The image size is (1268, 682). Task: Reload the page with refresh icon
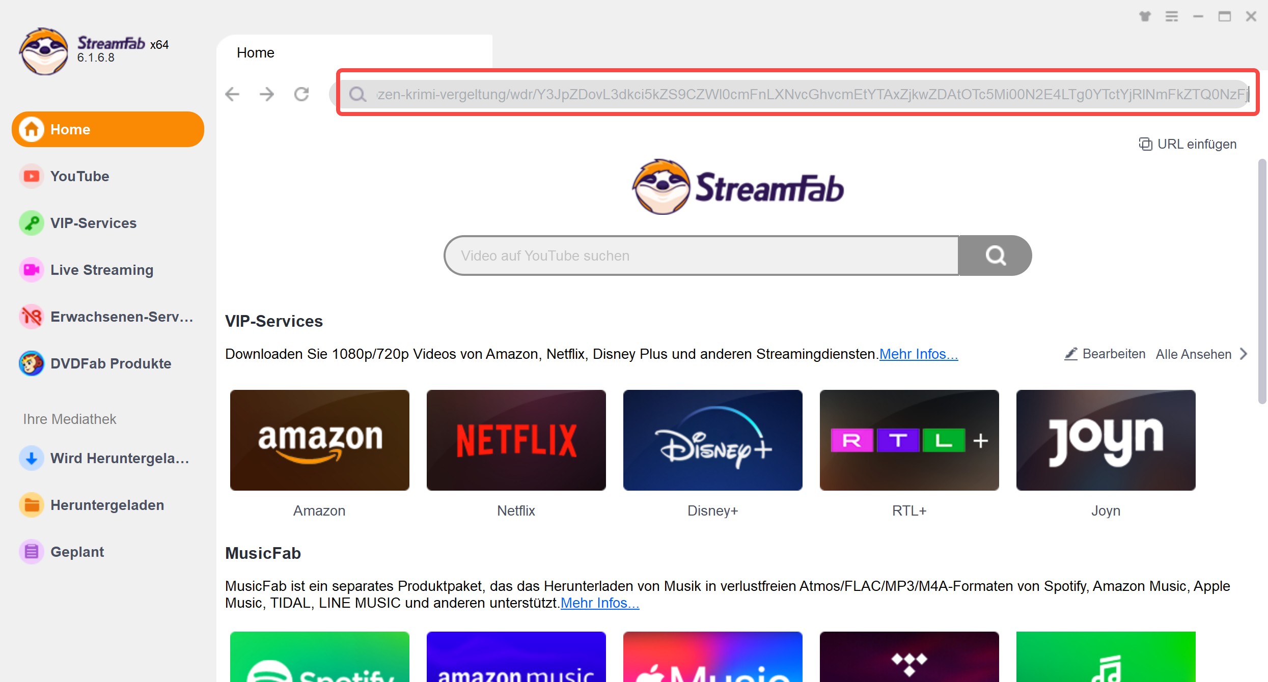tap(301, 94)
